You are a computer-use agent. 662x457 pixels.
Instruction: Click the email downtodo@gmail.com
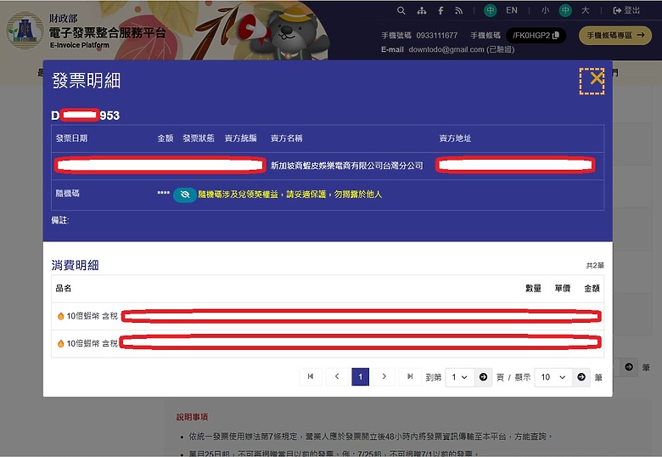(x=446, y=49)
